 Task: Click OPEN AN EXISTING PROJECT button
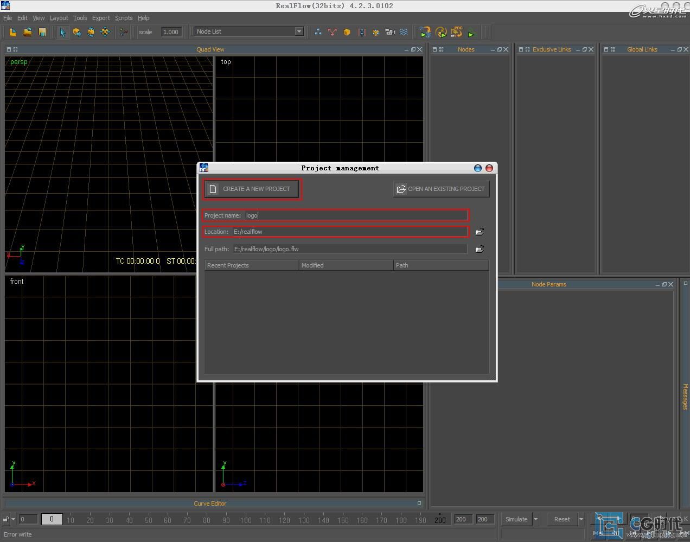[441, 189]
